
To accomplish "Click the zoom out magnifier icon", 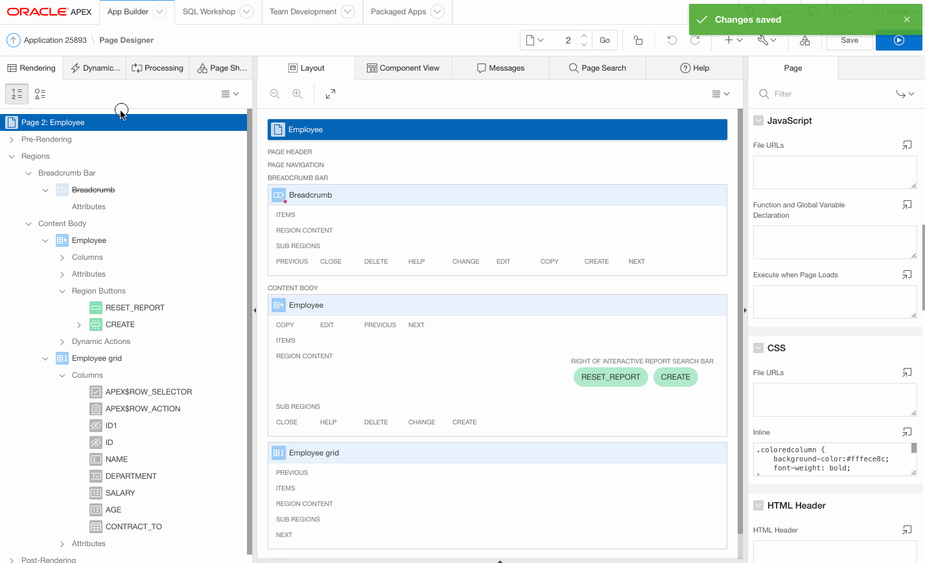I will pyautogui.click(x=275, y=94).
